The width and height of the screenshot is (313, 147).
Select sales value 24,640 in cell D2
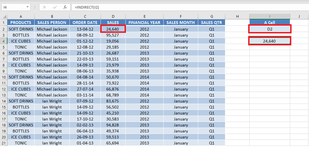pos(113,29)
